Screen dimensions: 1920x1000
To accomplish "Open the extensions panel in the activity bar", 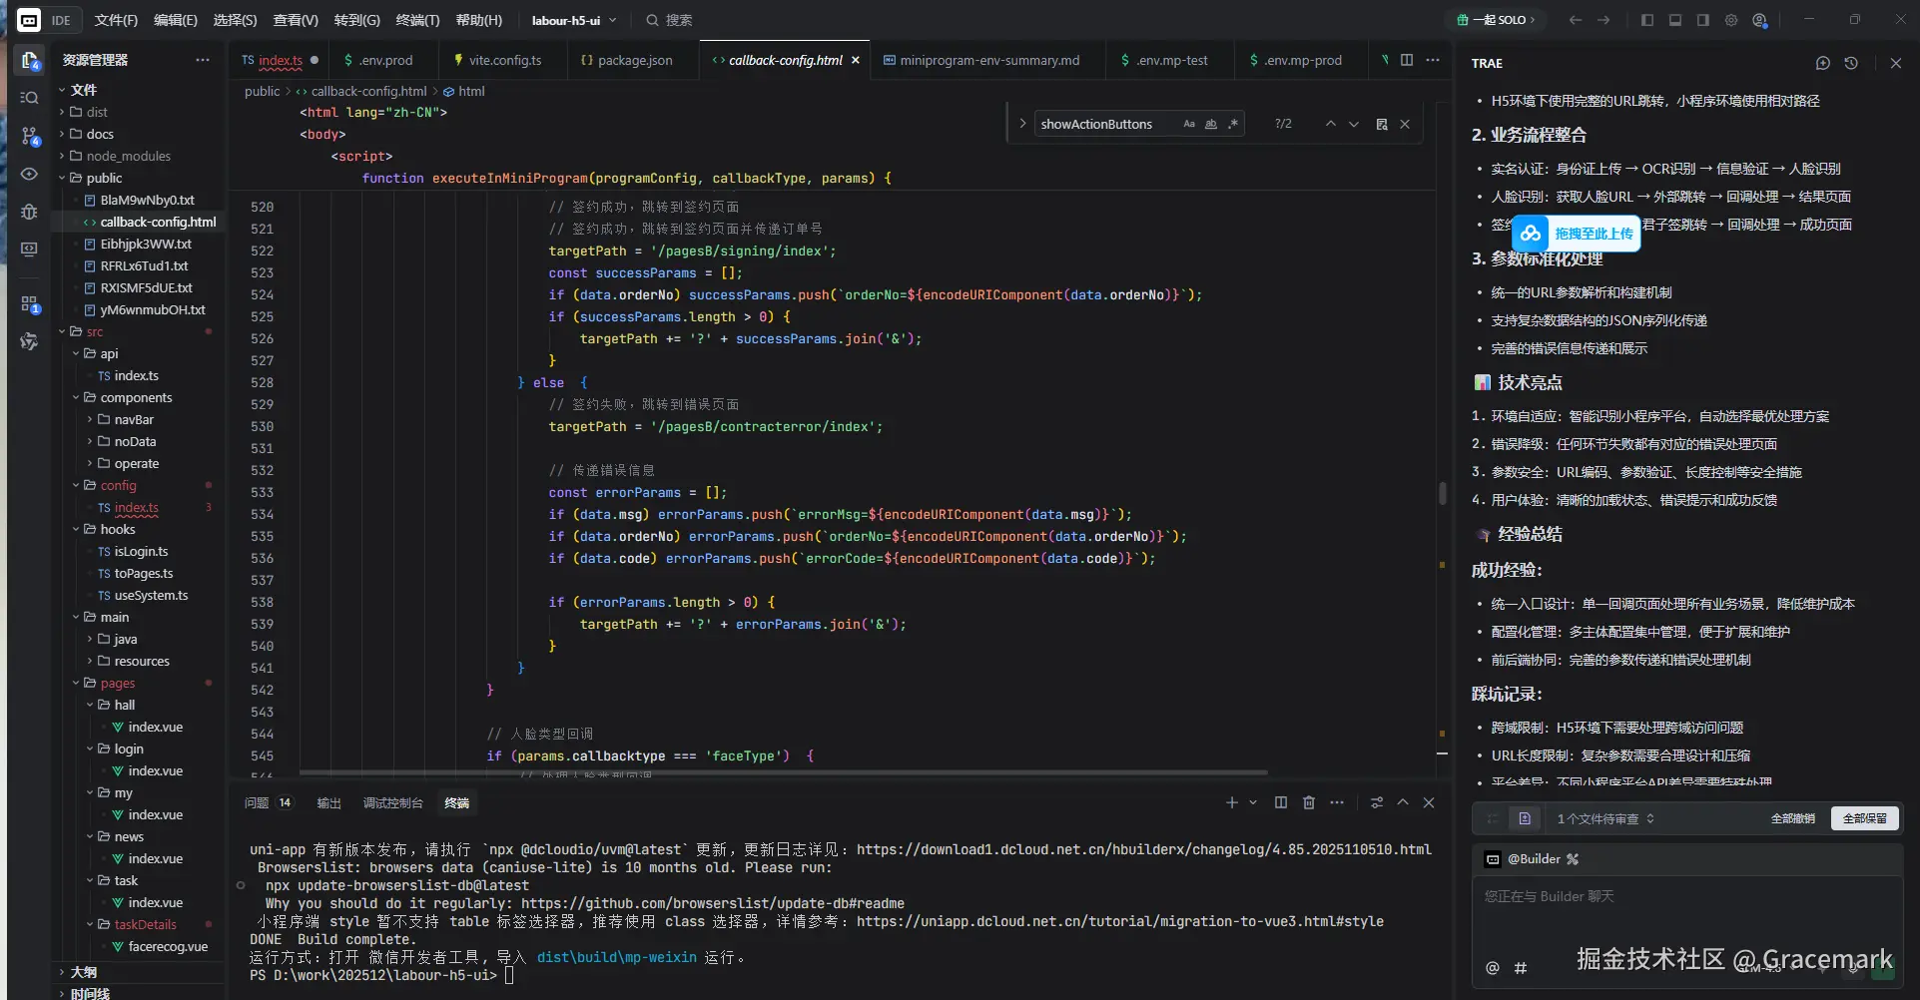I will pos(30,304).
